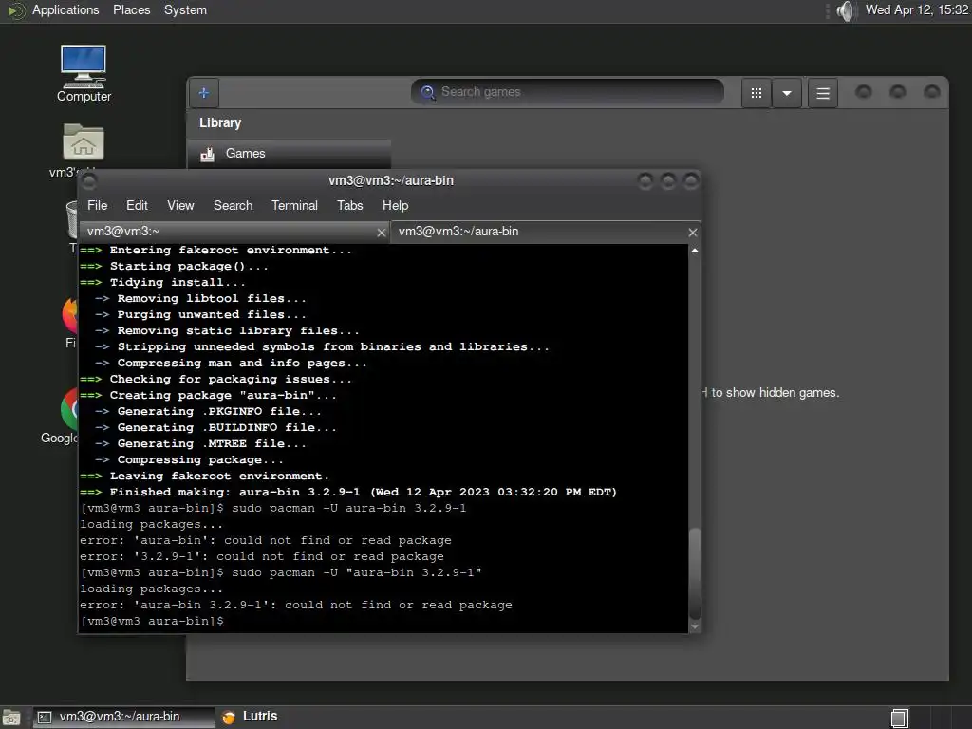The width and height of the screenshot is (972, 729).
Task: Open the Places menu in the top panel
Action: click(131, 9)
